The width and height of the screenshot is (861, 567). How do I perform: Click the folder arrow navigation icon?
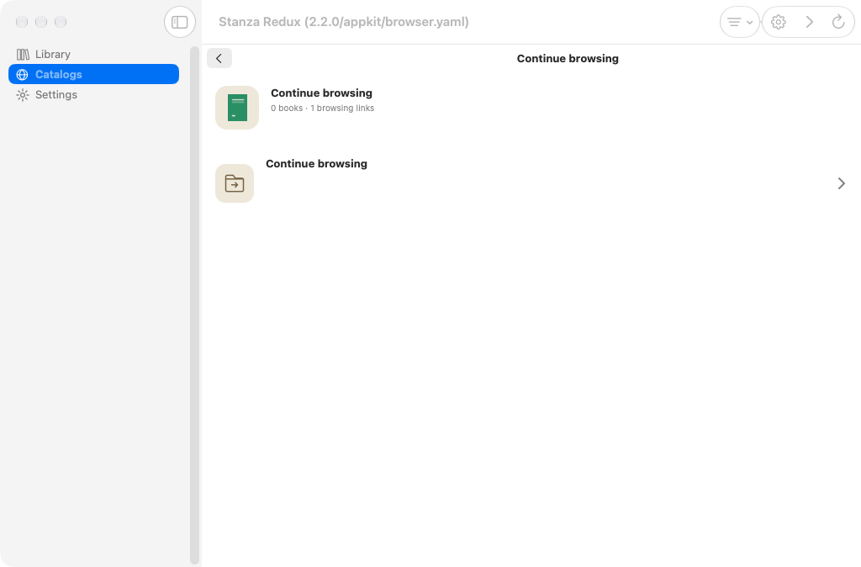pos(235,183)
